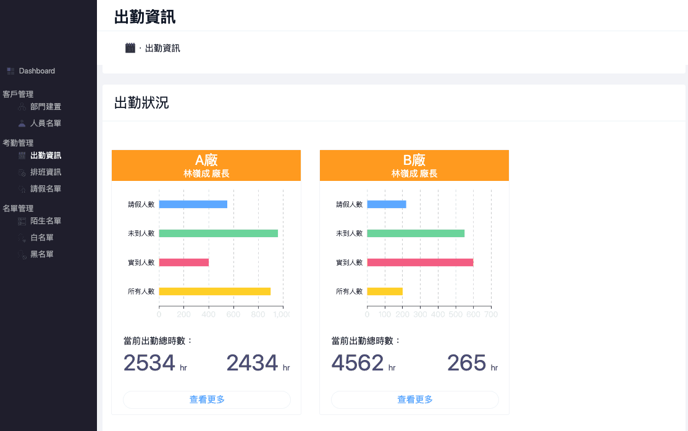Click the 請假名單 leave icon

click(x=22, y=189)
